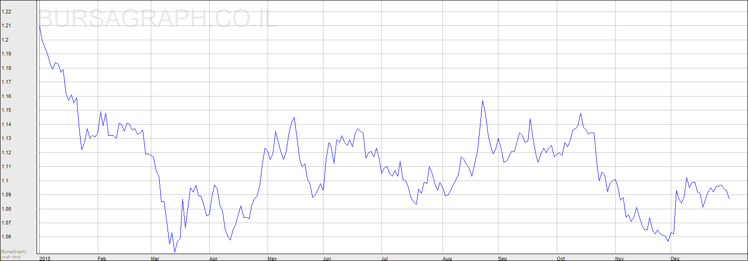
Task: Click the 1.12 value on the price axis
Action: (x=6, y=152)
